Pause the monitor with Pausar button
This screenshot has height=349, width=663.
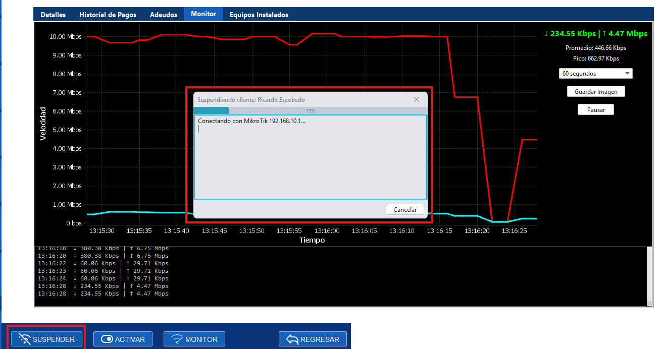point(595,109)
